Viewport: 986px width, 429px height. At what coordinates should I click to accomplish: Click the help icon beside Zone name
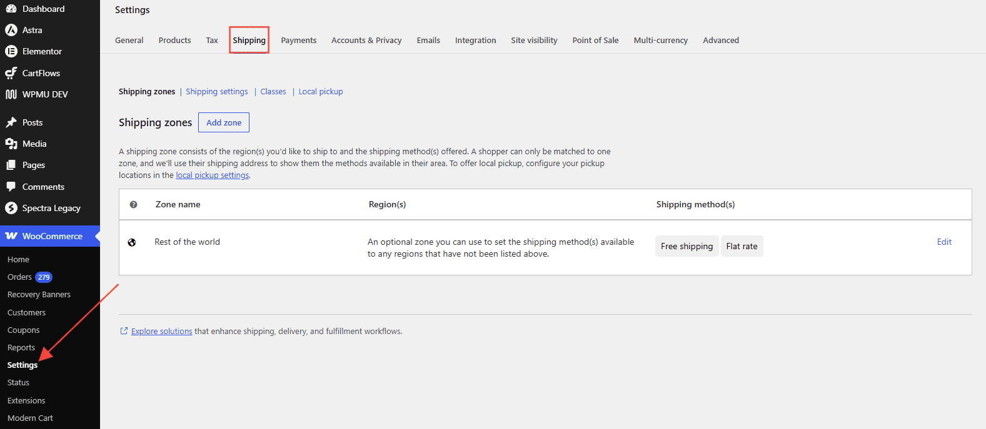coord(133,205)
